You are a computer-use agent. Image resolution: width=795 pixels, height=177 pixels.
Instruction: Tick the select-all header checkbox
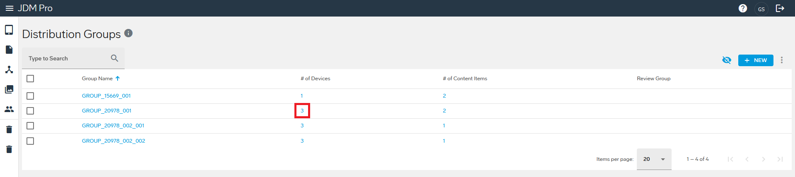tap(30, 79)
